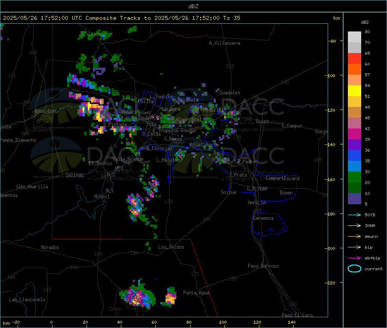Click the storm cell west of Punta_Agua

(x=171, y=297)
